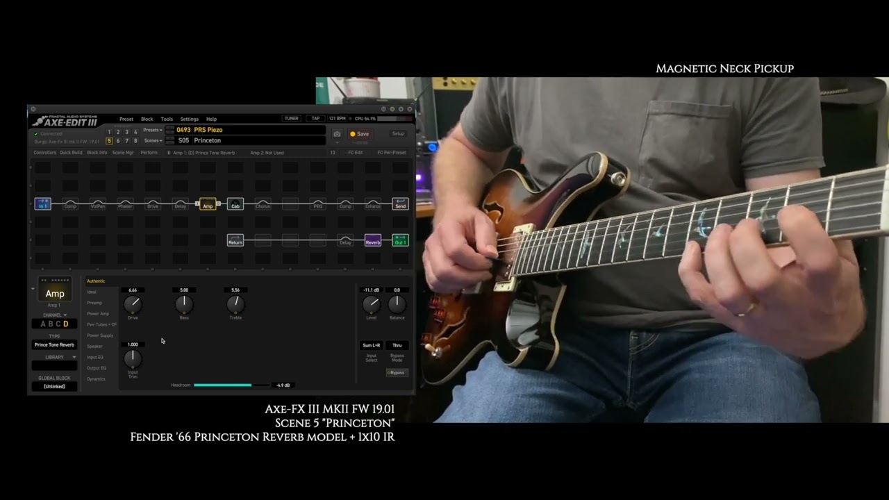Open the Scenes dropdown
This screenshot has height=500, width=889.
click(152, 140)
